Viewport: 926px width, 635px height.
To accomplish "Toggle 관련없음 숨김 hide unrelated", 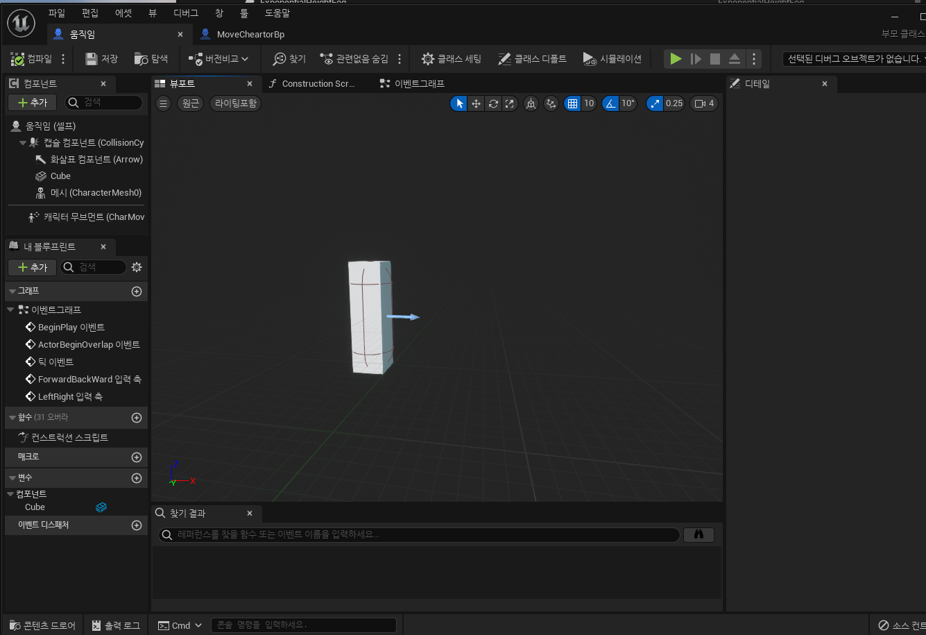I will (354, 59).
